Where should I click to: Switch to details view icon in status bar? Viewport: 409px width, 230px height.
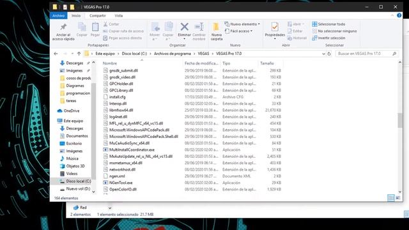[390, 198]
